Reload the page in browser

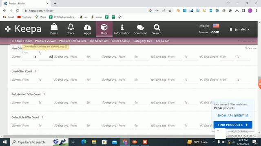tap(18, 11)
